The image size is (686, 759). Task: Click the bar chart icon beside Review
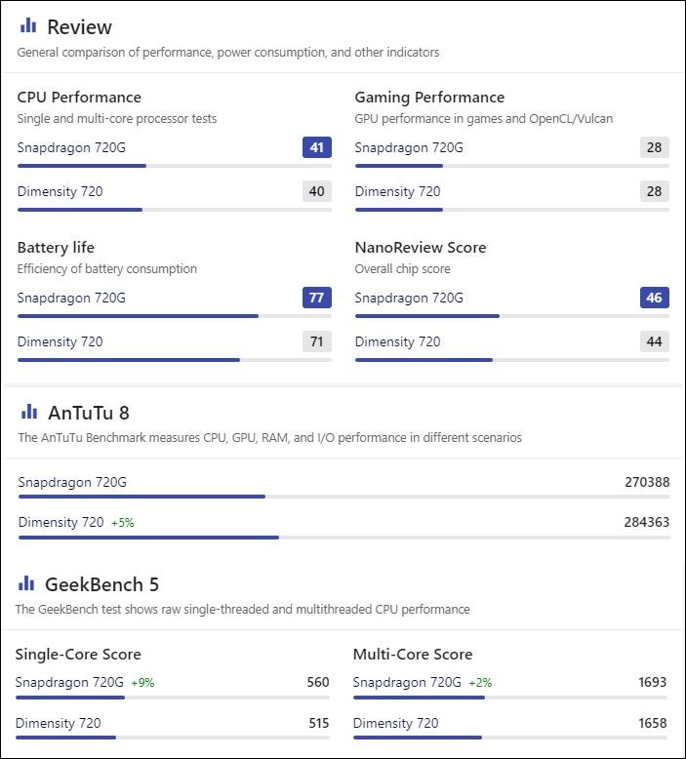[28, 25]
